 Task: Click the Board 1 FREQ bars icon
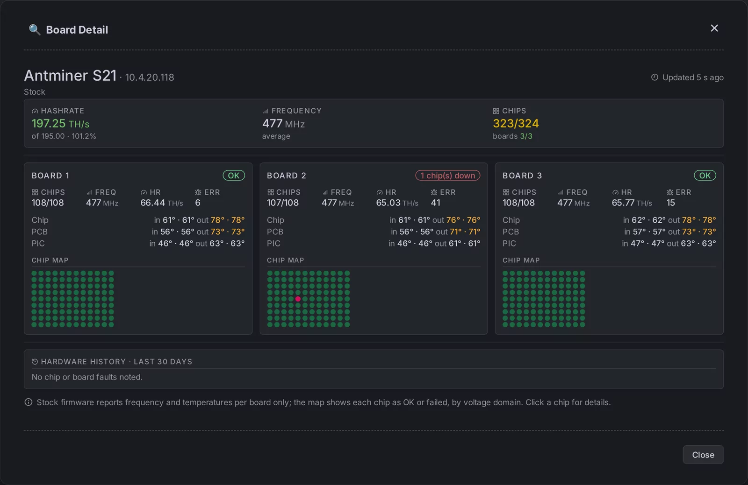89,192
